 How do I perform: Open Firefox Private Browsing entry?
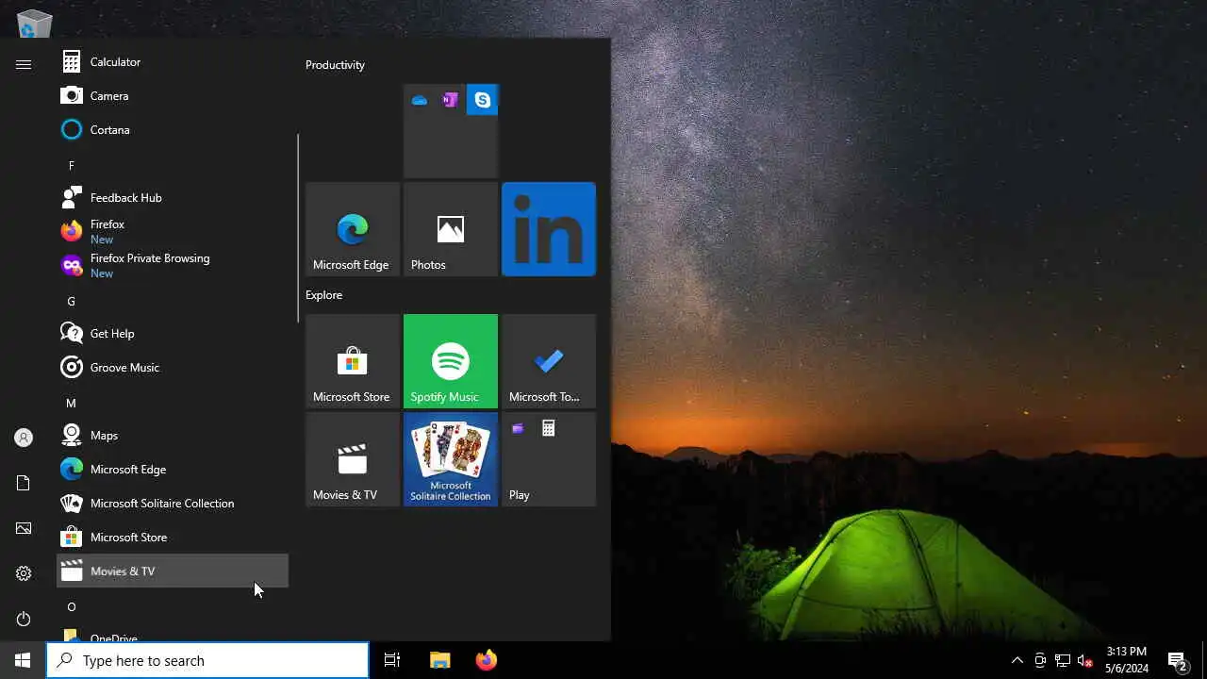[x=173, y=266]
